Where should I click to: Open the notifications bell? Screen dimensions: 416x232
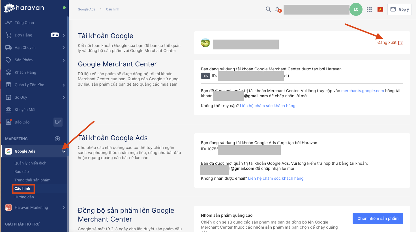(278, 9)
